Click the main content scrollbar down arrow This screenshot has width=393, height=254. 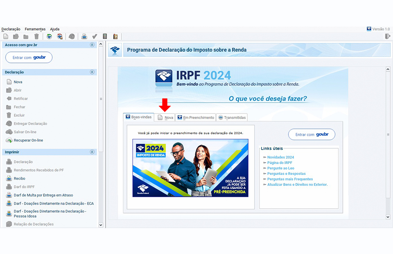pos(388,217)
